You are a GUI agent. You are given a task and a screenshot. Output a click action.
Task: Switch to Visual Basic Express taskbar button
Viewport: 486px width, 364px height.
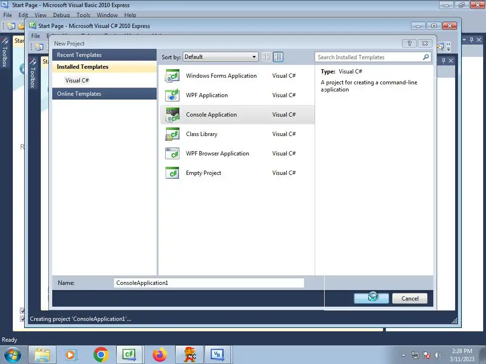[217, 355]
